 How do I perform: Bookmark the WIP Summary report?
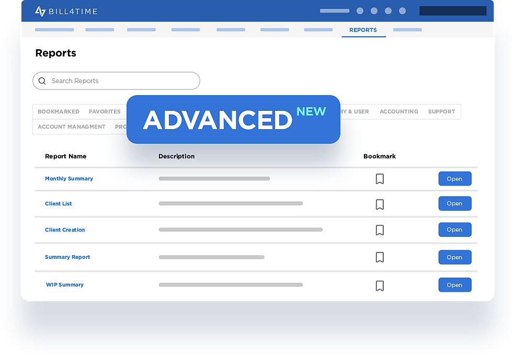tap(380, 285)
